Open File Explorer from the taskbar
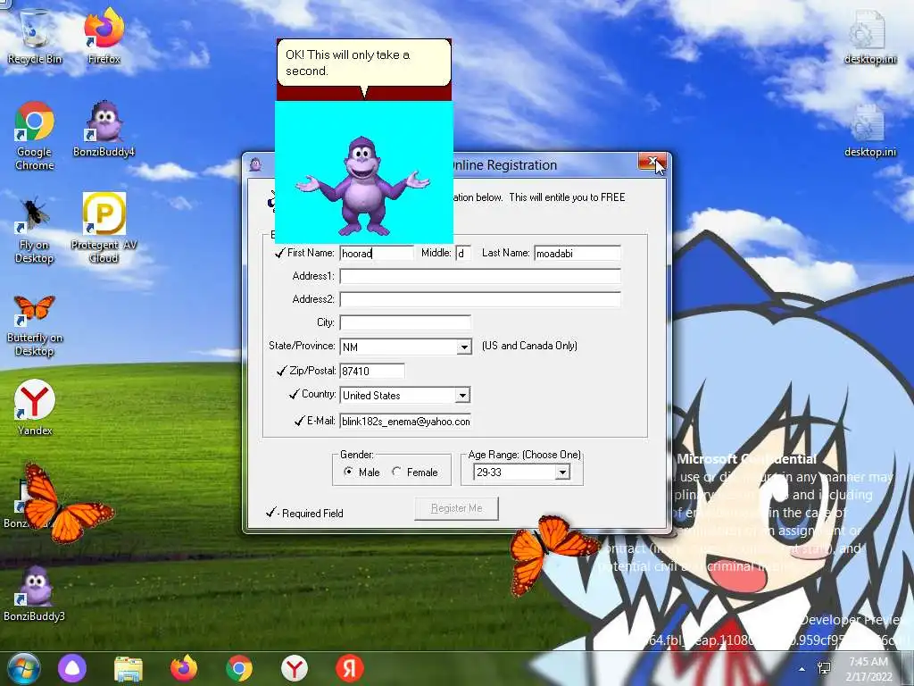914x686 pixels. pos(129,668)
